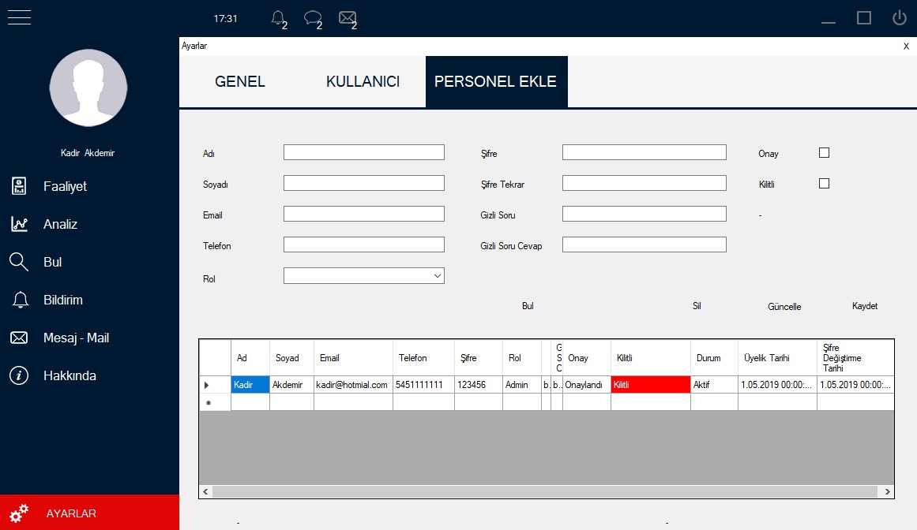917x530 pixels.
Task: Select the Onaylandı cell
Action: tap(587, 385)
